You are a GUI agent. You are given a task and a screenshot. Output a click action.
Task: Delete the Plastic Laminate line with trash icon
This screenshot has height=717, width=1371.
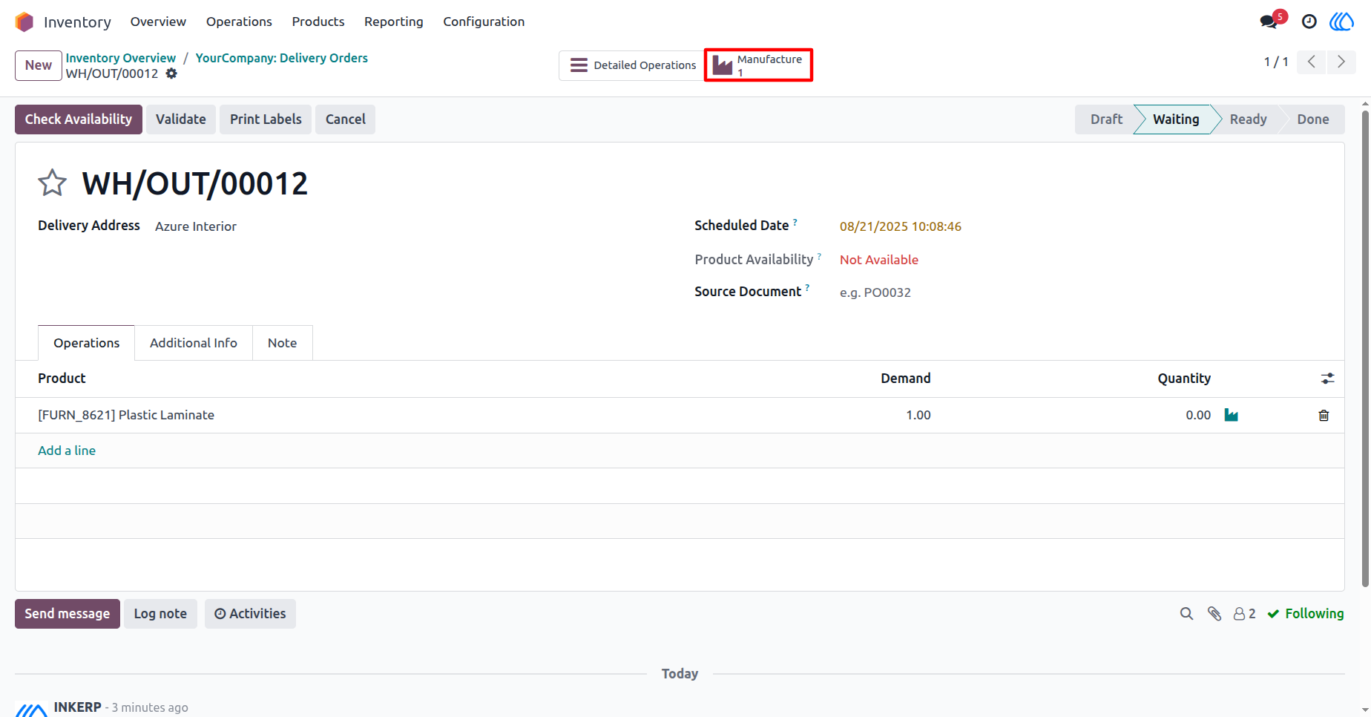(1324, 416)
